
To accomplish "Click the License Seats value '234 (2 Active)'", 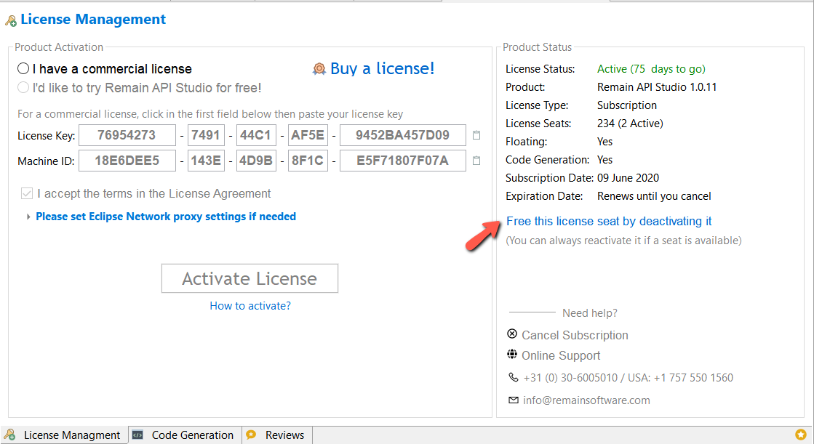I will pos(630,124).
